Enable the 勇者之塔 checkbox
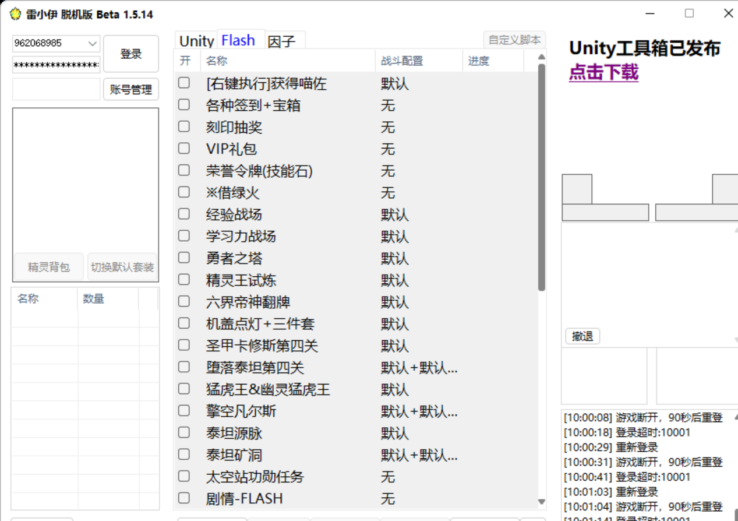Image resolution: width=738 pixels, height=521 pixels. click(x=184, y=258)
